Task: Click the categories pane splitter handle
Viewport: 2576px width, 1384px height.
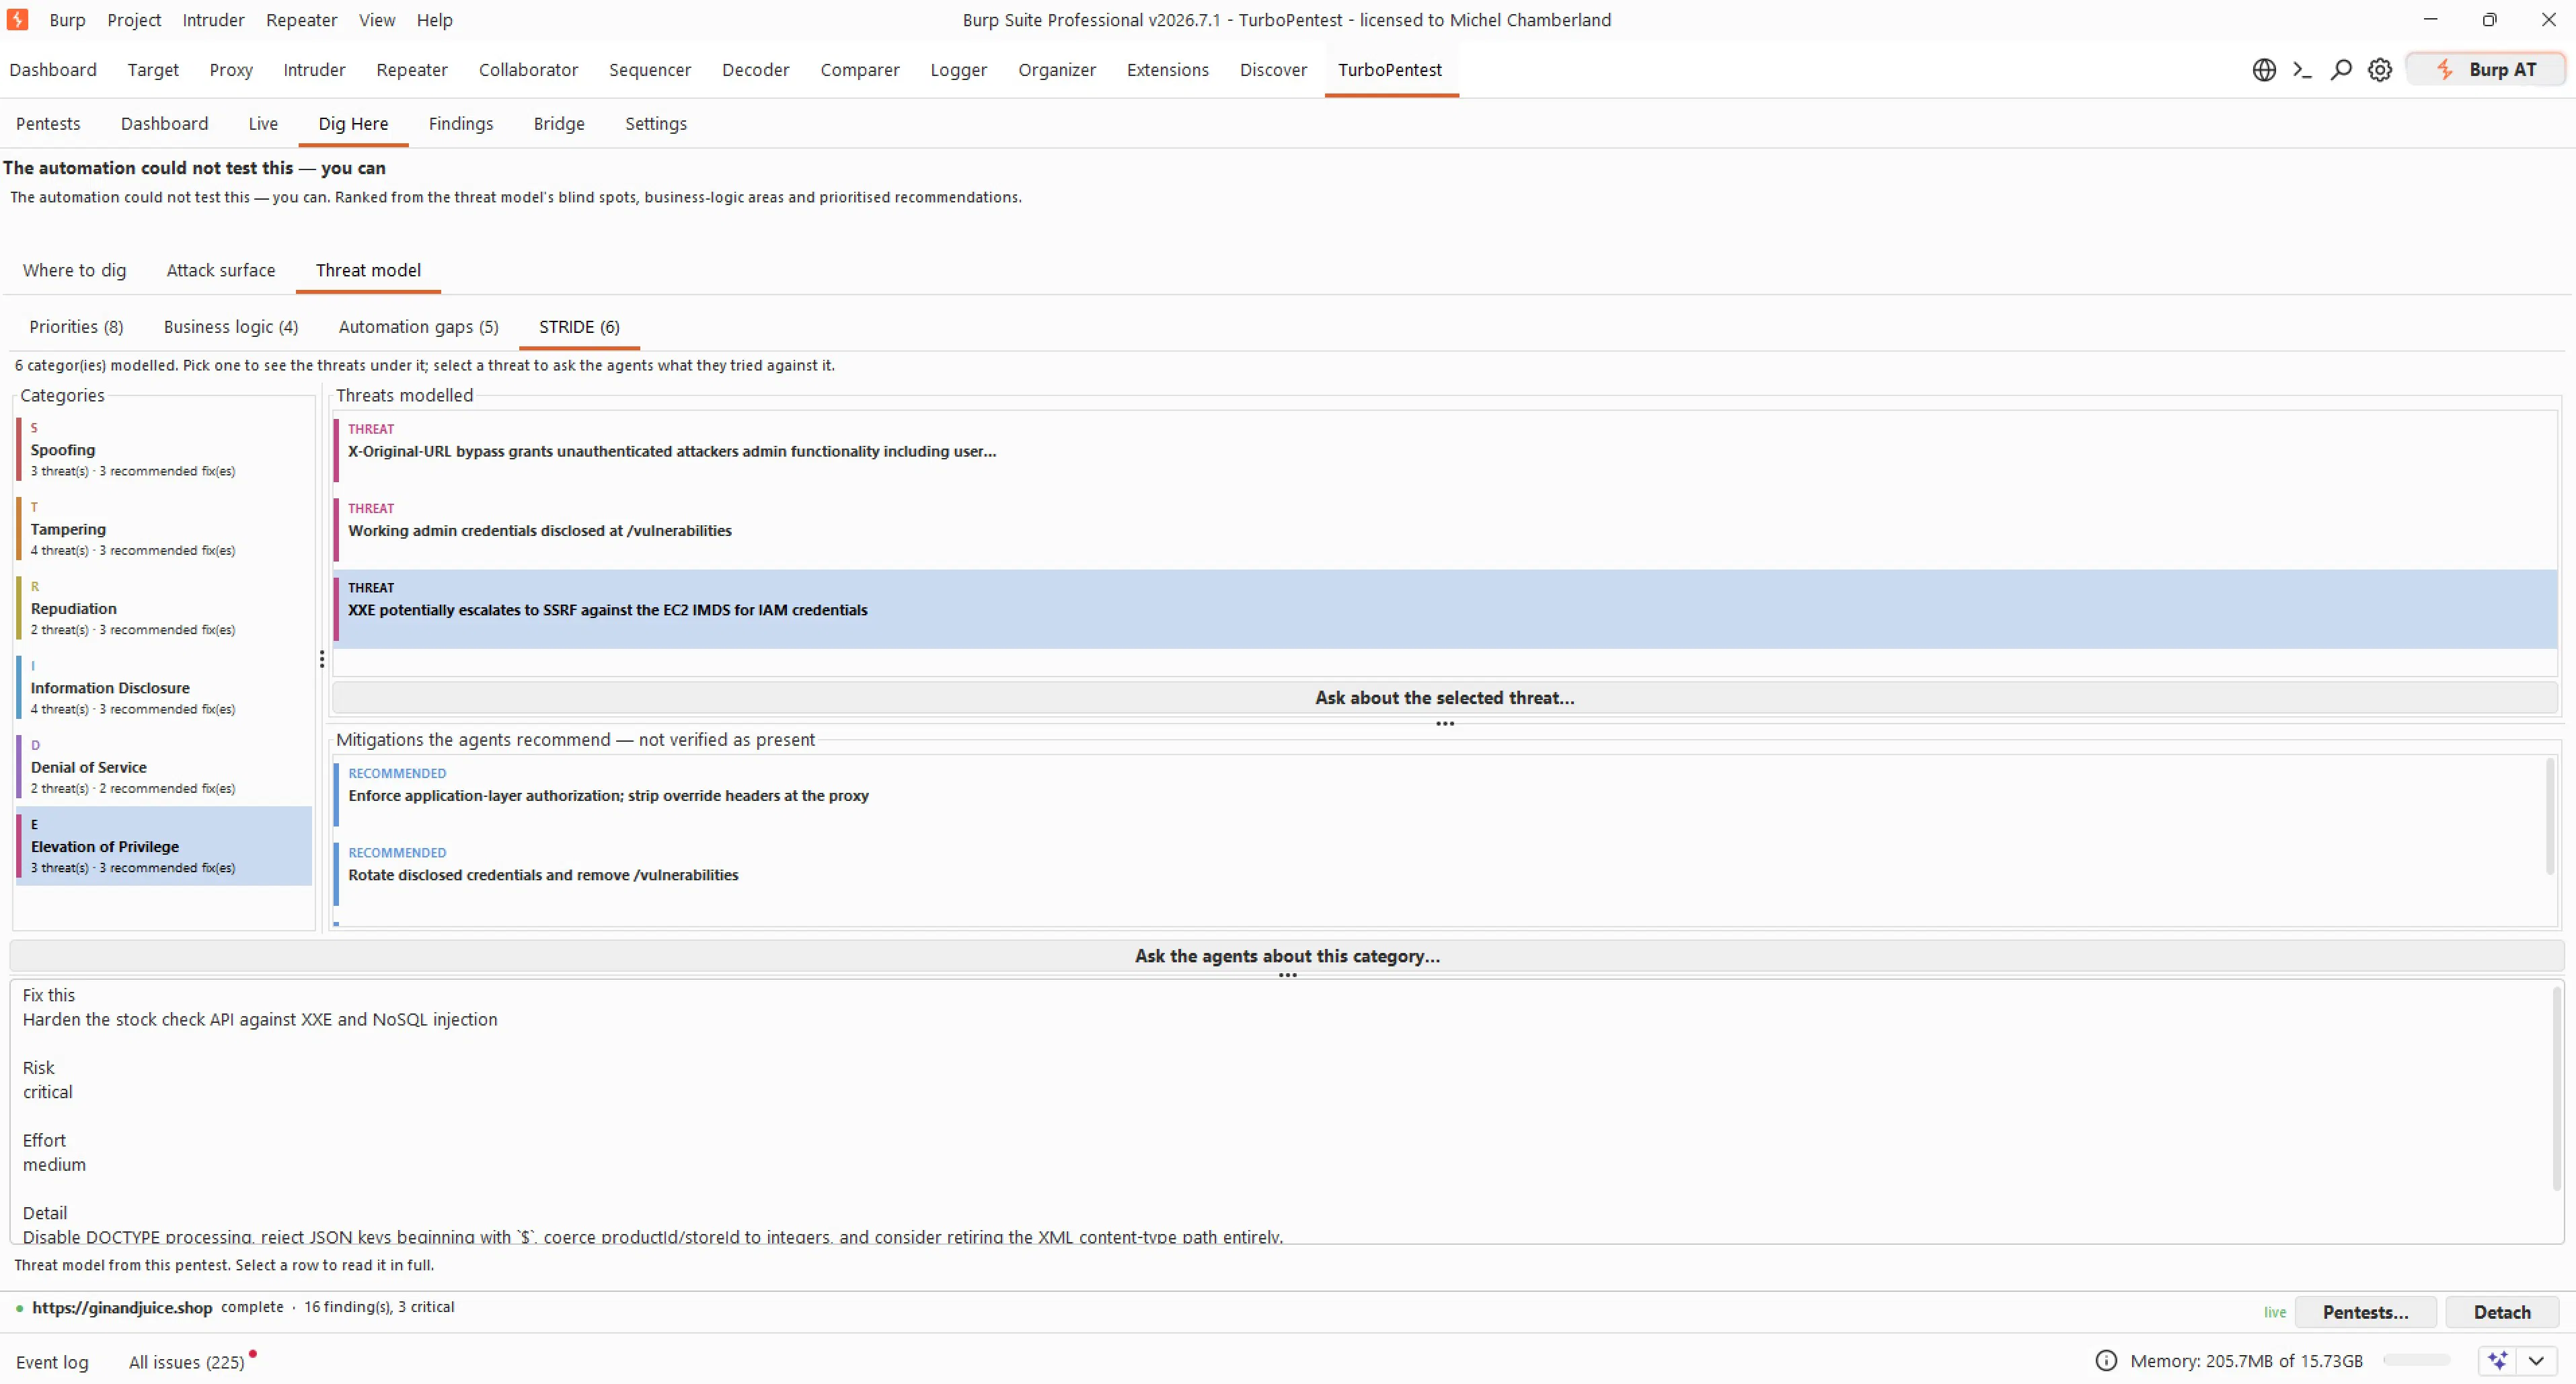Action: 322,659
